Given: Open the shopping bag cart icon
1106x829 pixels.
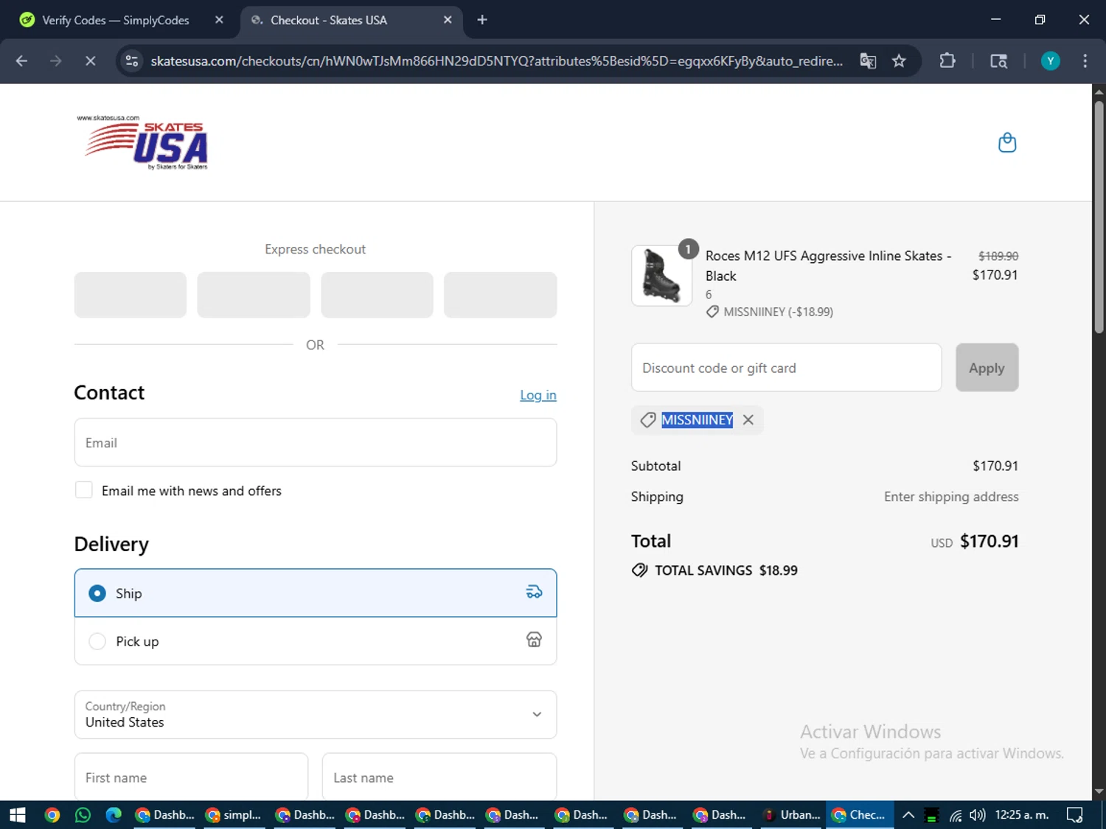Looking at the screenshot, I should [x=1007, y=142].
